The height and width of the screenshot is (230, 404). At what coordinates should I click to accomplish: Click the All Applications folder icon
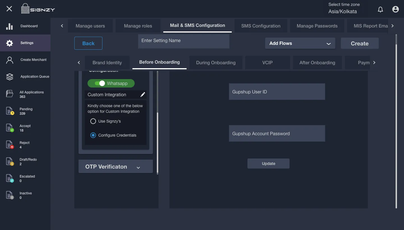click(x=10, y=94)
